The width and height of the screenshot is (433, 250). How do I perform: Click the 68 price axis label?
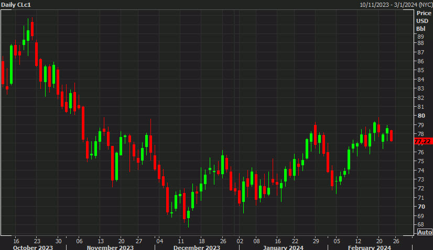click(420, 225)
